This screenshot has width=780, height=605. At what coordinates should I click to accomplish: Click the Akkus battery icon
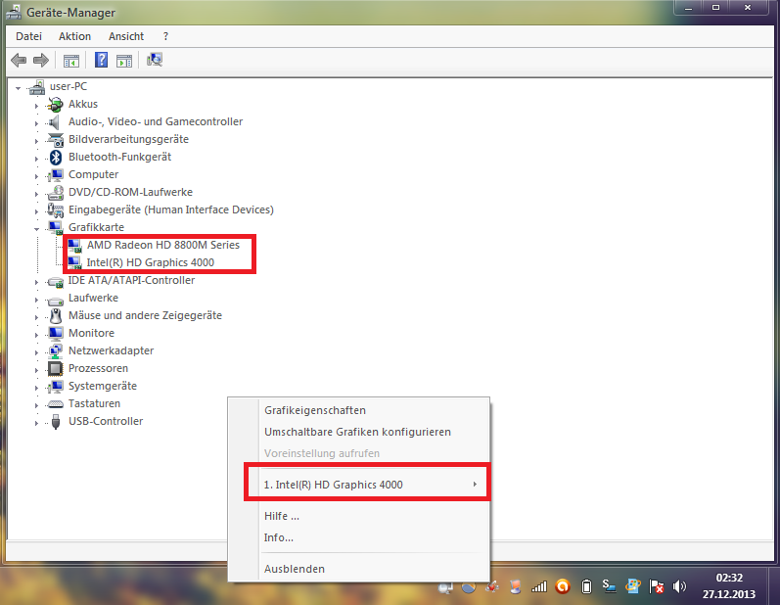click(x=55, y=104)
